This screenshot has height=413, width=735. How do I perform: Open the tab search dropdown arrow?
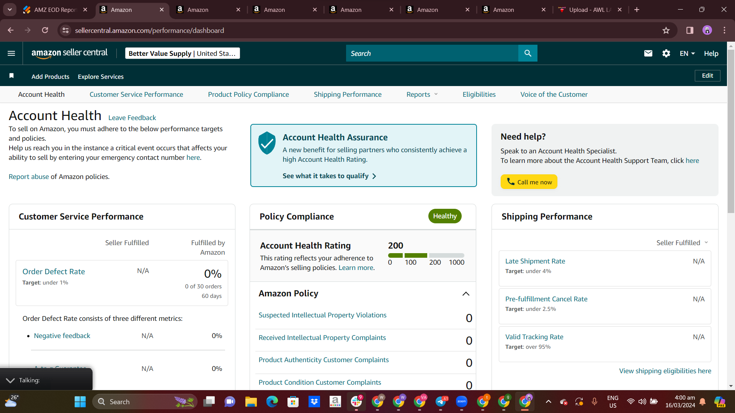[x=10, y=10]
